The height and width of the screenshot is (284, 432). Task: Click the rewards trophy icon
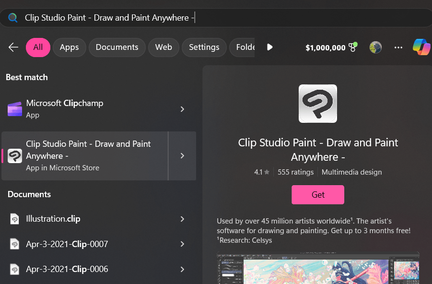click(353, 47)
